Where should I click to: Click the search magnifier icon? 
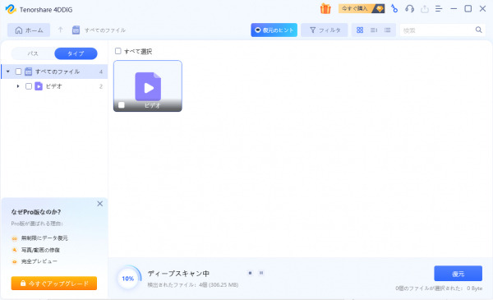478,30
